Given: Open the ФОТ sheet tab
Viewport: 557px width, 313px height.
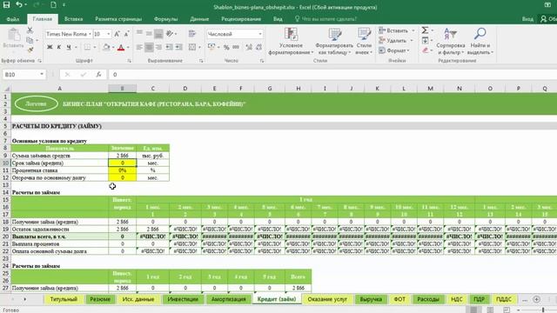Looking at the screenshot, I should click(x=399, y=299).
